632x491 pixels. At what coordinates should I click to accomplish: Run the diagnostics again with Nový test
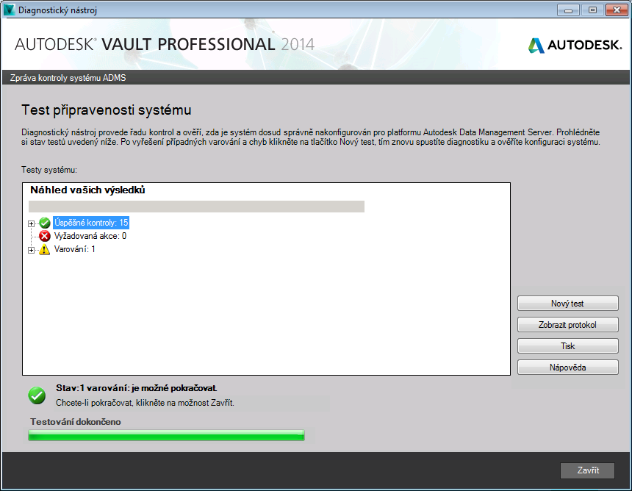[x=567, y=304]
